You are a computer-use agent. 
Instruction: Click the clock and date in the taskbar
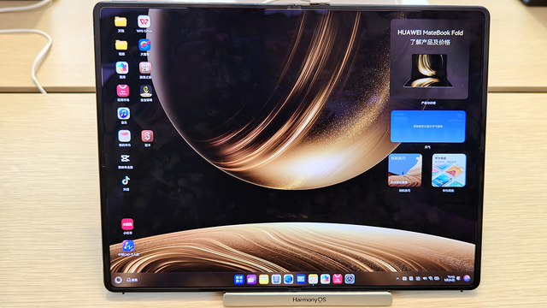[x=450, y=278]
